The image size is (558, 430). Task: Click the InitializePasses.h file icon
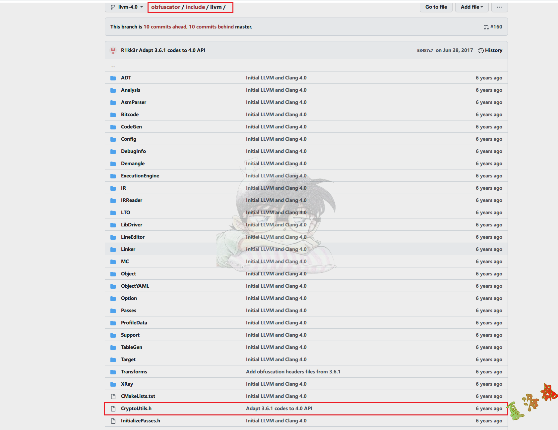pos(113,421)
